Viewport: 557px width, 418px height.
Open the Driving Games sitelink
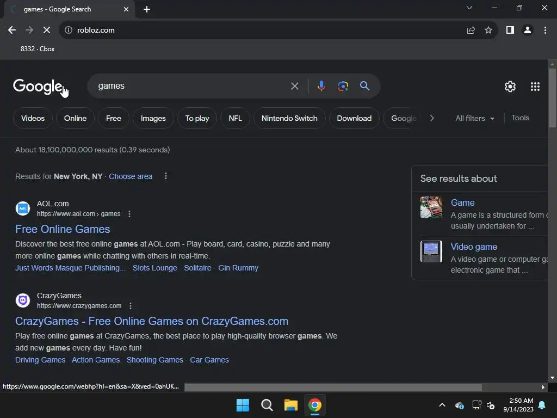point(40,360)
